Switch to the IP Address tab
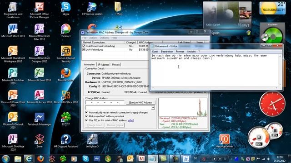The height and width of the screenshot is (163, 291). pyautogui.click(x=104, y=65)
